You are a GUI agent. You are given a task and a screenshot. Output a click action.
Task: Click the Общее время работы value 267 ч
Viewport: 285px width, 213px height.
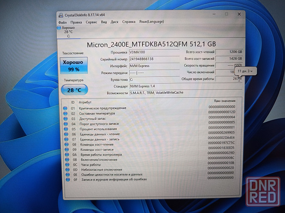(x=229, y=78)
